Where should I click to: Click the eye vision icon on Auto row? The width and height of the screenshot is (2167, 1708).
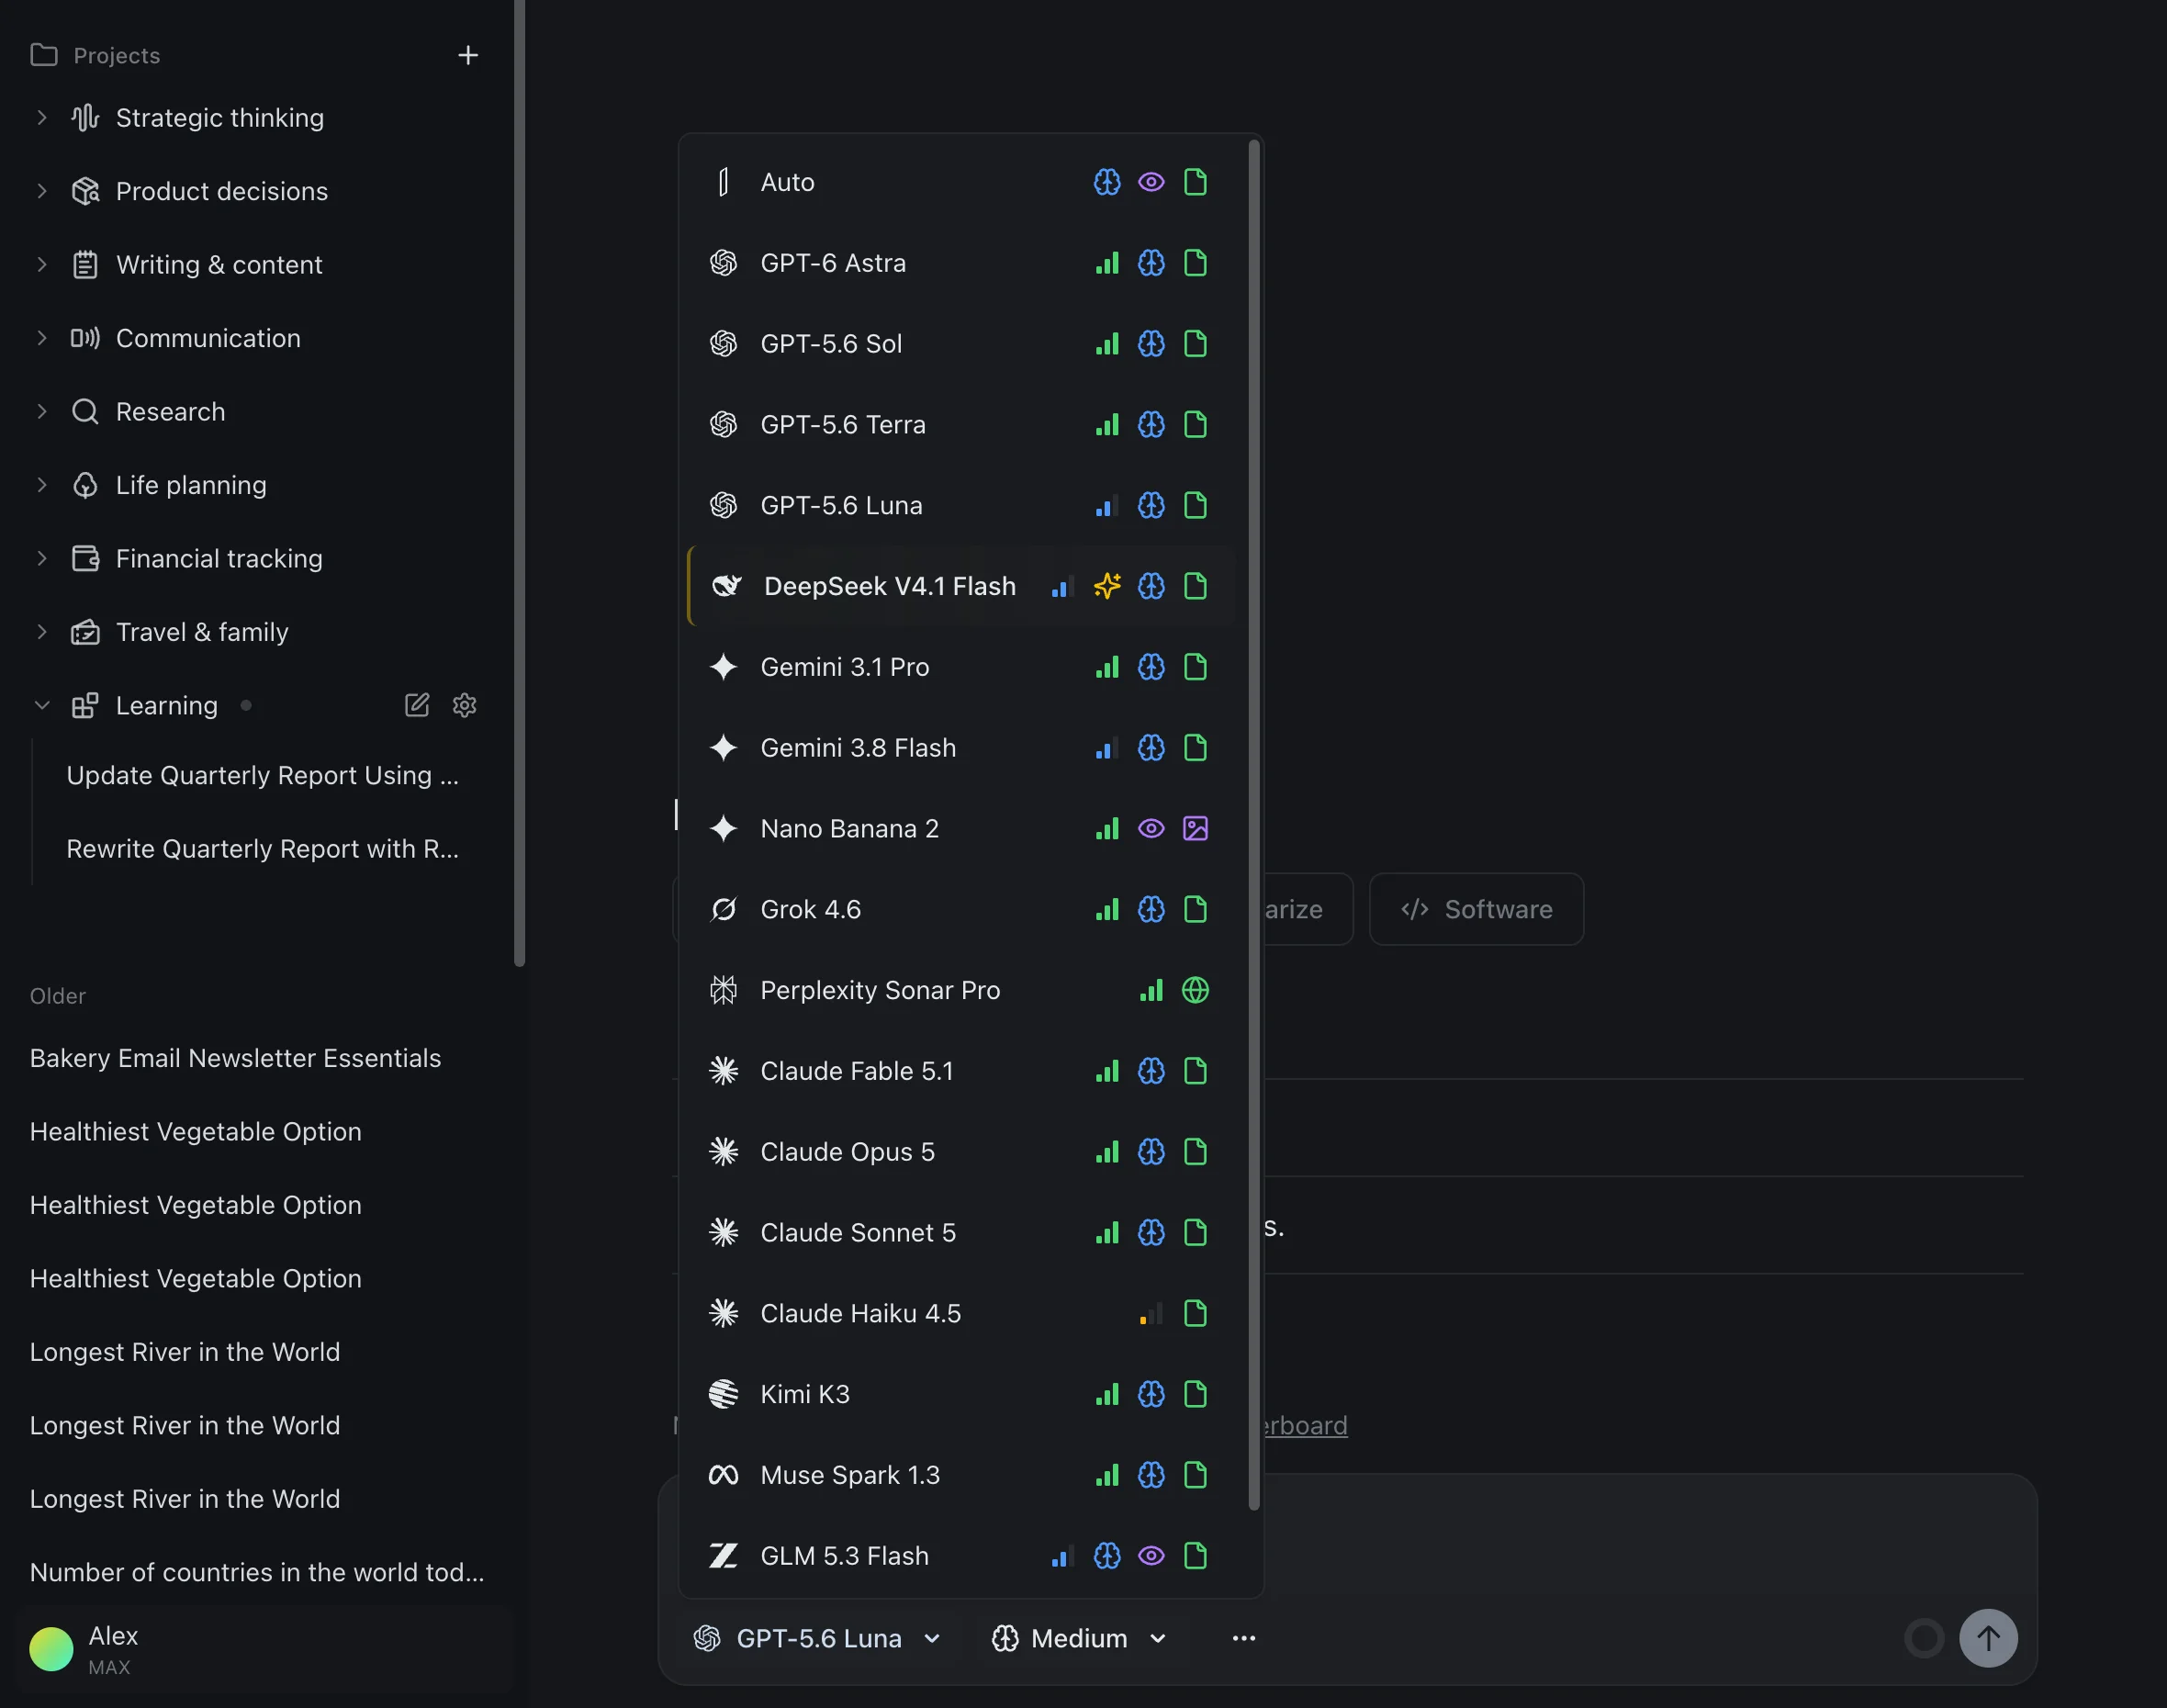1151,182
